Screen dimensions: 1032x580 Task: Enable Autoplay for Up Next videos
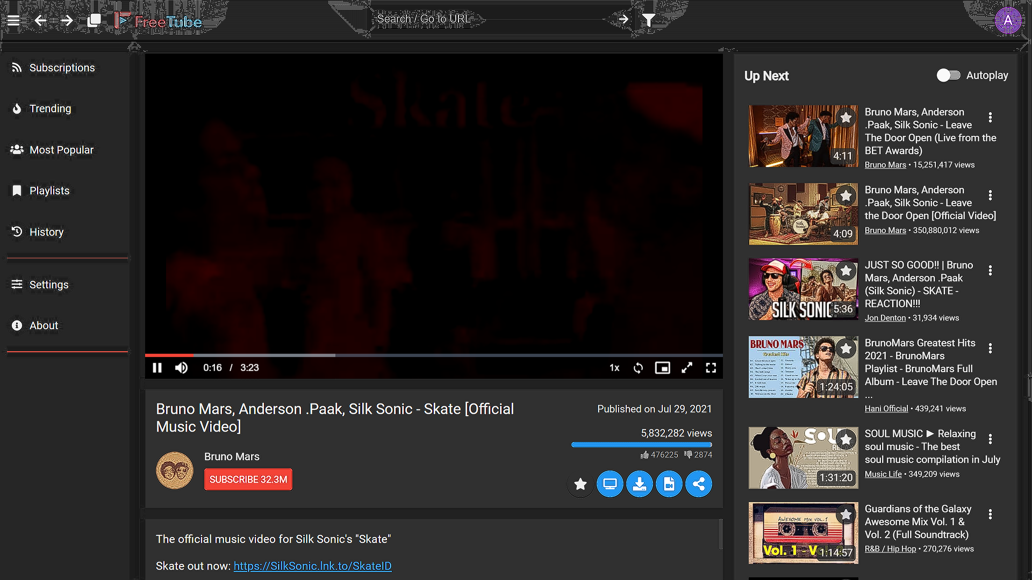[948, 75]
